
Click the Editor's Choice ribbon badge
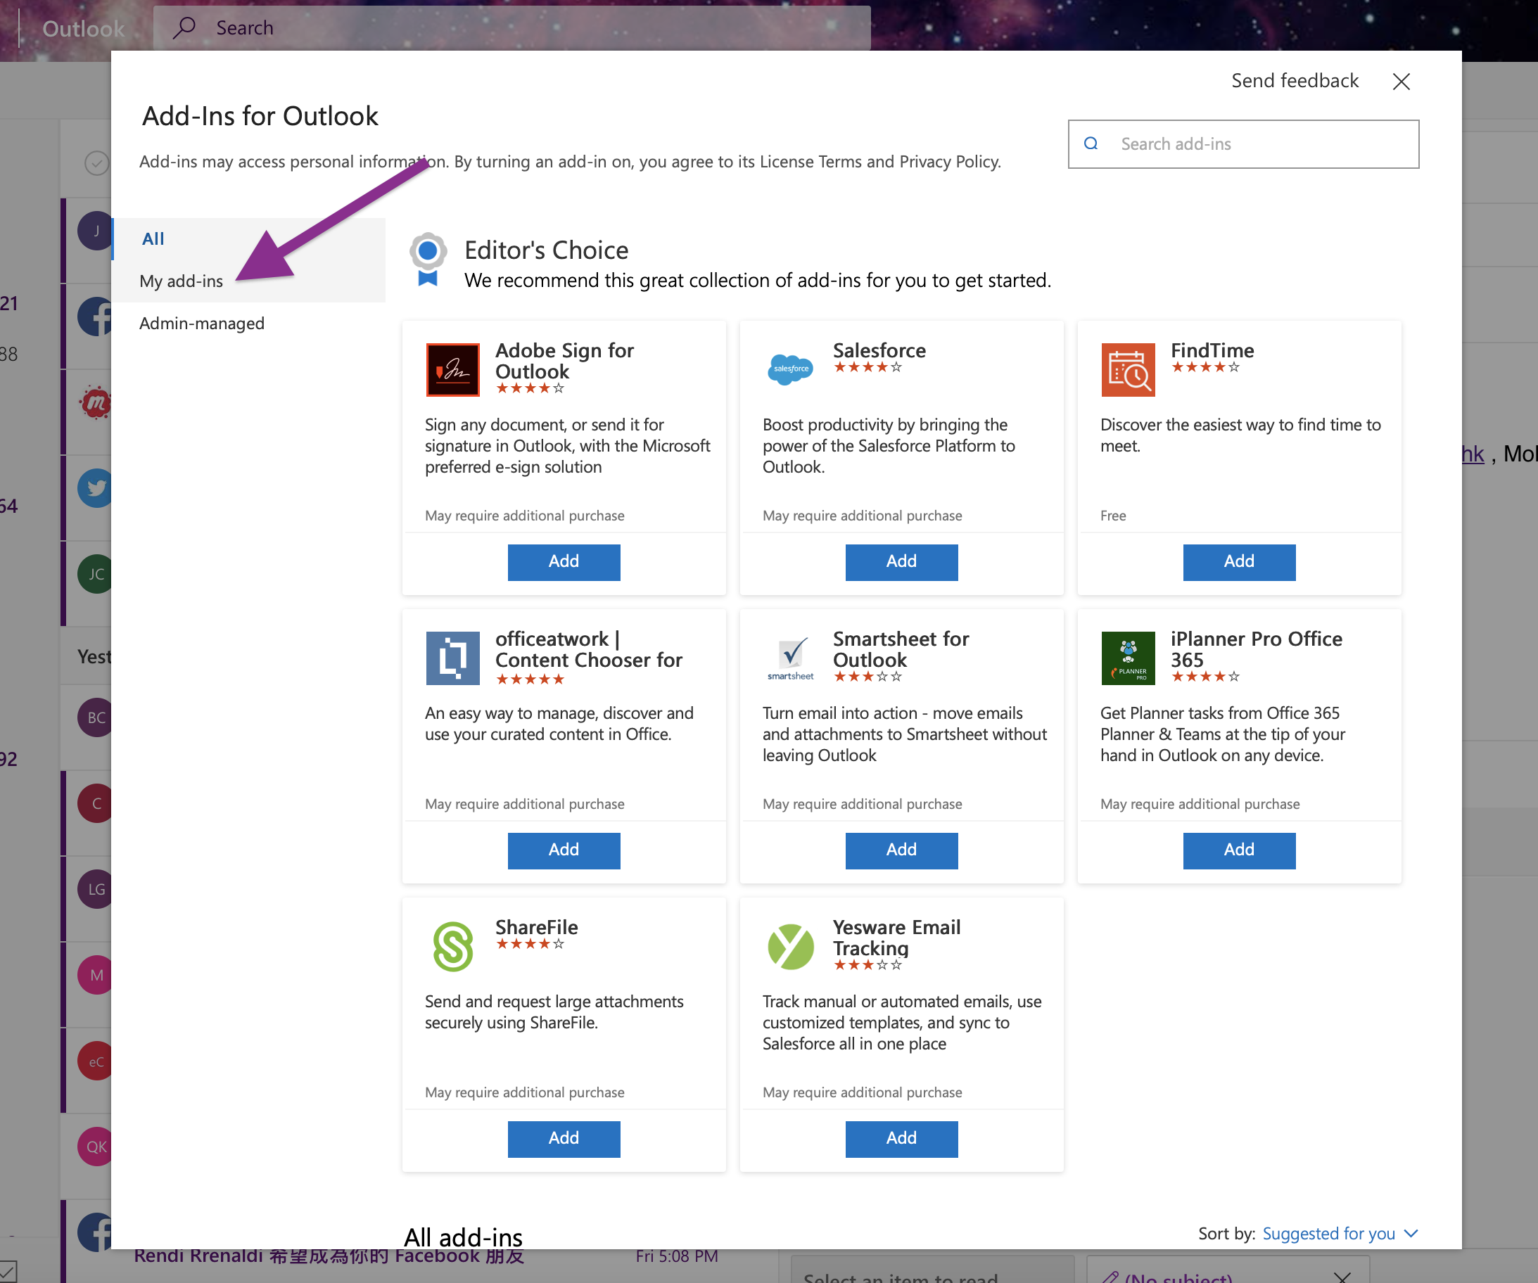pos(428,260)
